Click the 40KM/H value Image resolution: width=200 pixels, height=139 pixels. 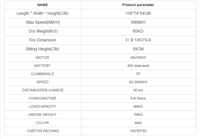(x=138, y=22)
